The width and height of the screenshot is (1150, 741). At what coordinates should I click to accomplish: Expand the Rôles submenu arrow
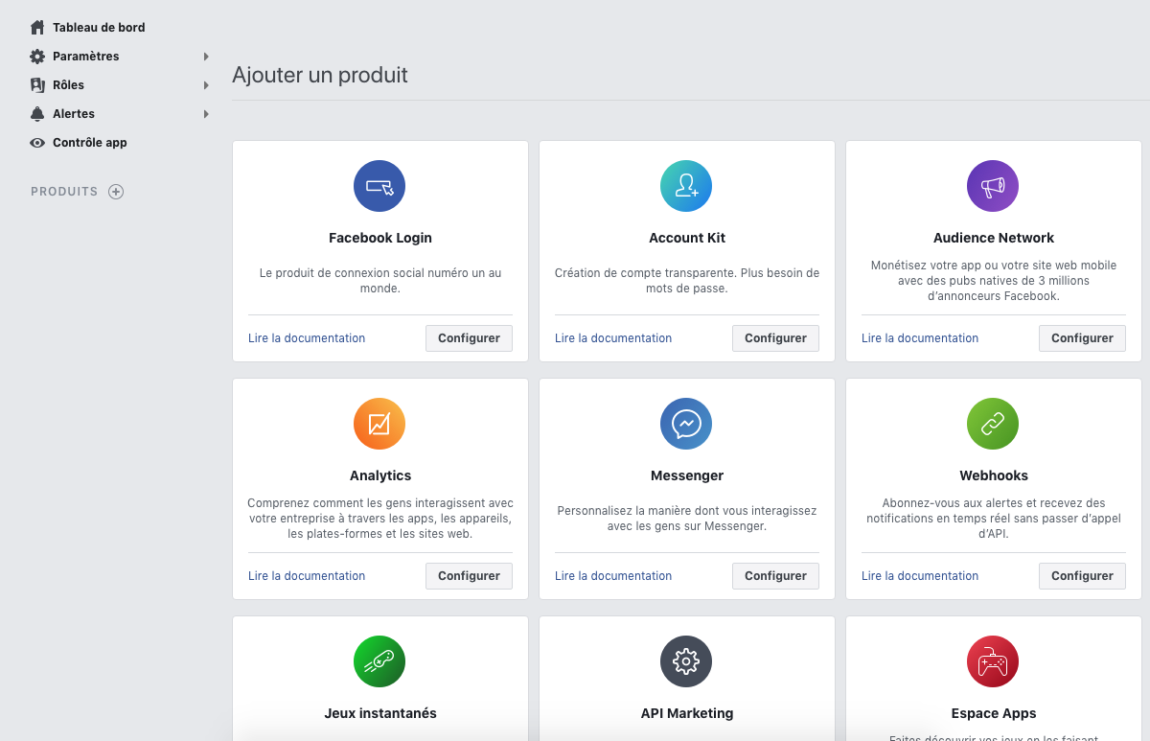(x=206, y=85)
